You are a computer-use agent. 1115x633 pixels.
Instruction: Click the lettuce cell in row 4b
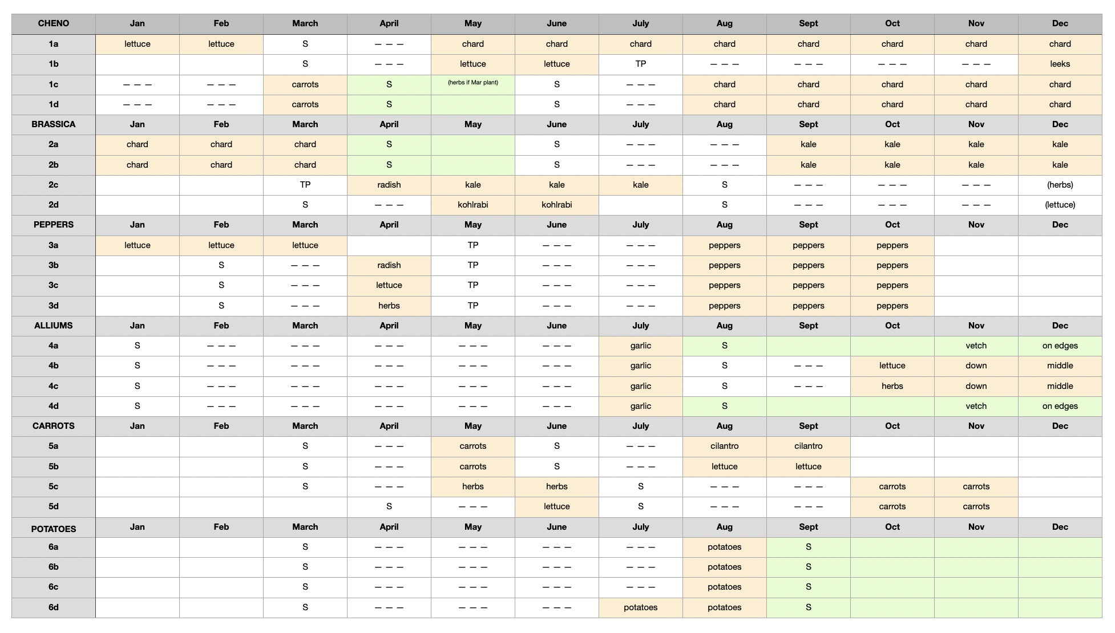pos(892,366)
